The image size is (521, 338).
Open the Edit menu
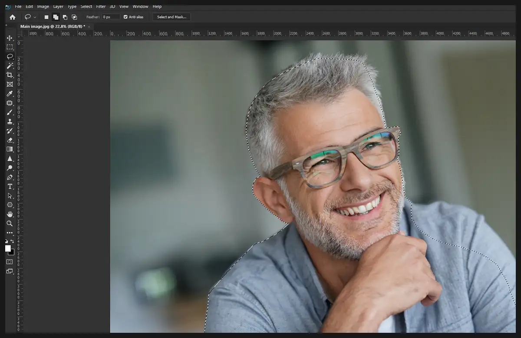(x=29, y=6)
